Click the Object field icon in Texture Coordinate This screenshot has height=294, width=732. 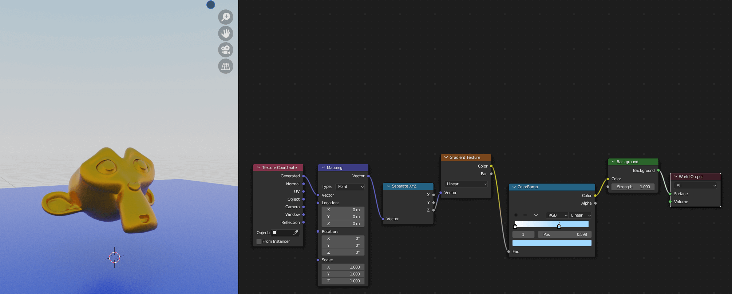click(x=275, y=233)
